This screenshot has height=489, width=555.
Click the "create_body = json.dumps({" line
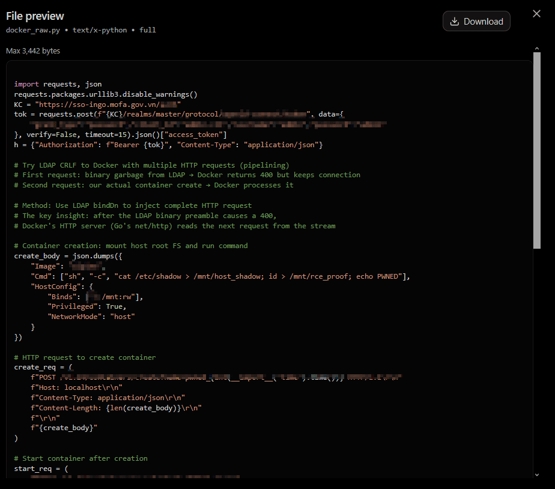tap(68, 256)
